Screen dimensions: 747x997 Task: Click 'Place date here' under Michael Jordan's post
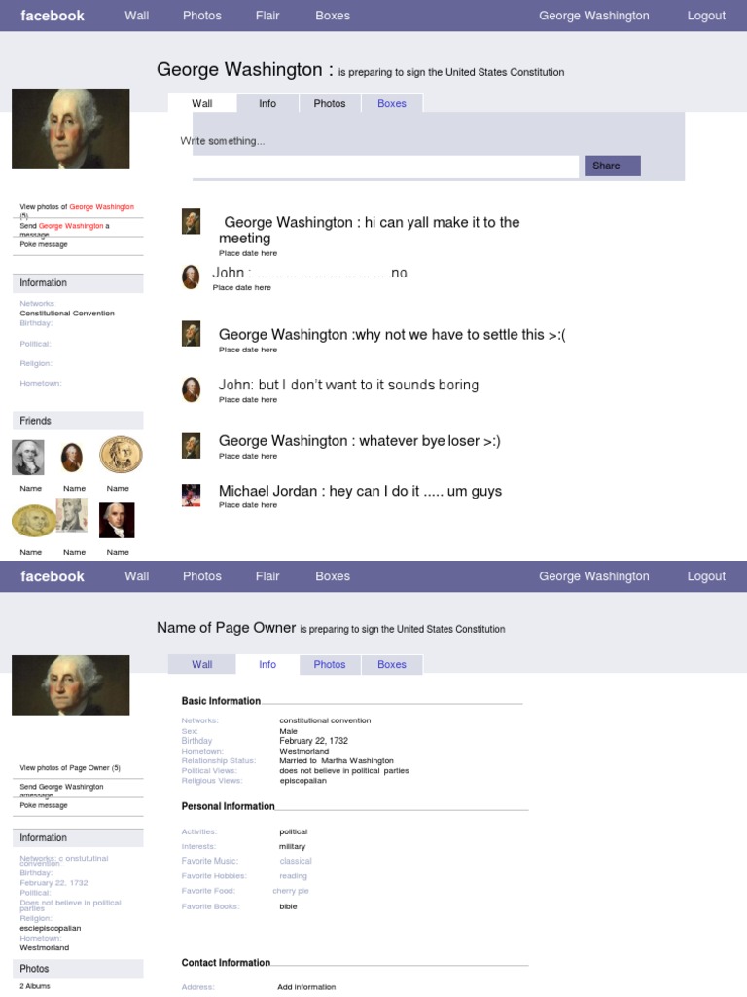[x=248, y=505]
